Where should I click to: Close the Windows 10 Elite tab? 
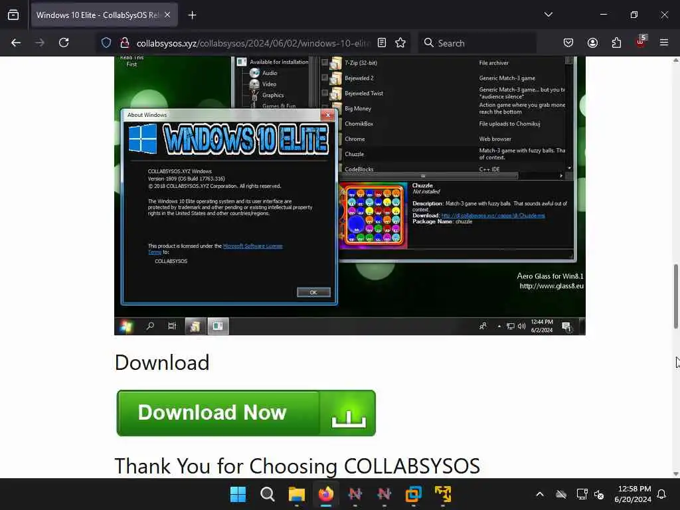[167, 15]
